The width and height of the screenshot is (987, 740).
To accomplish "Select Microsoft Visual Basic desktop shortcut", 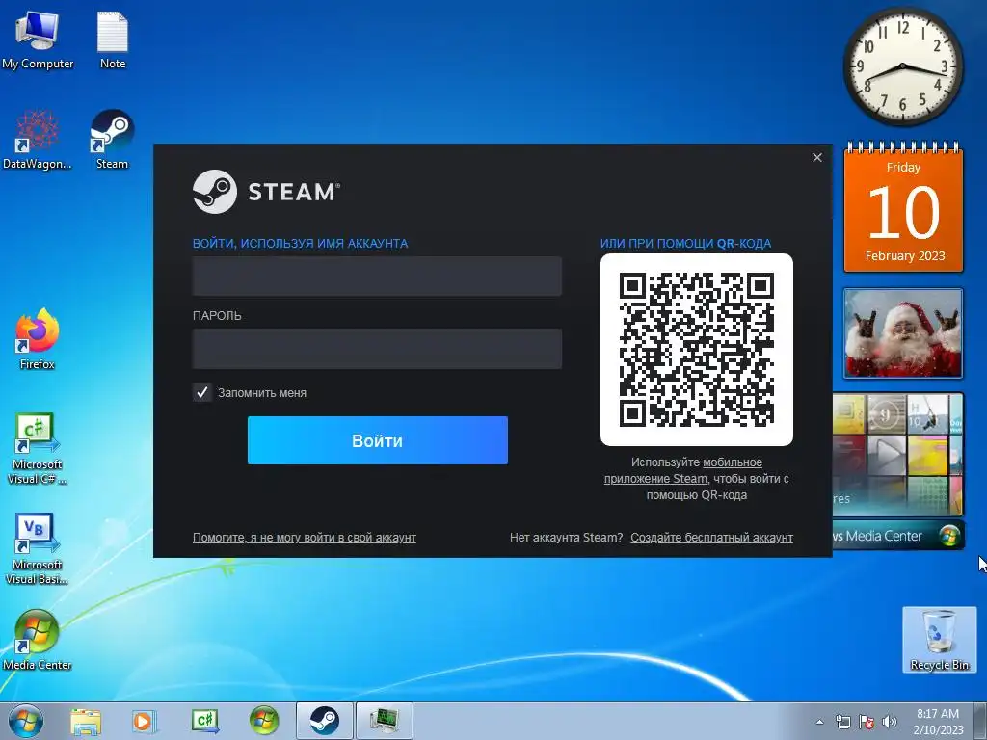I will [38, 548].
